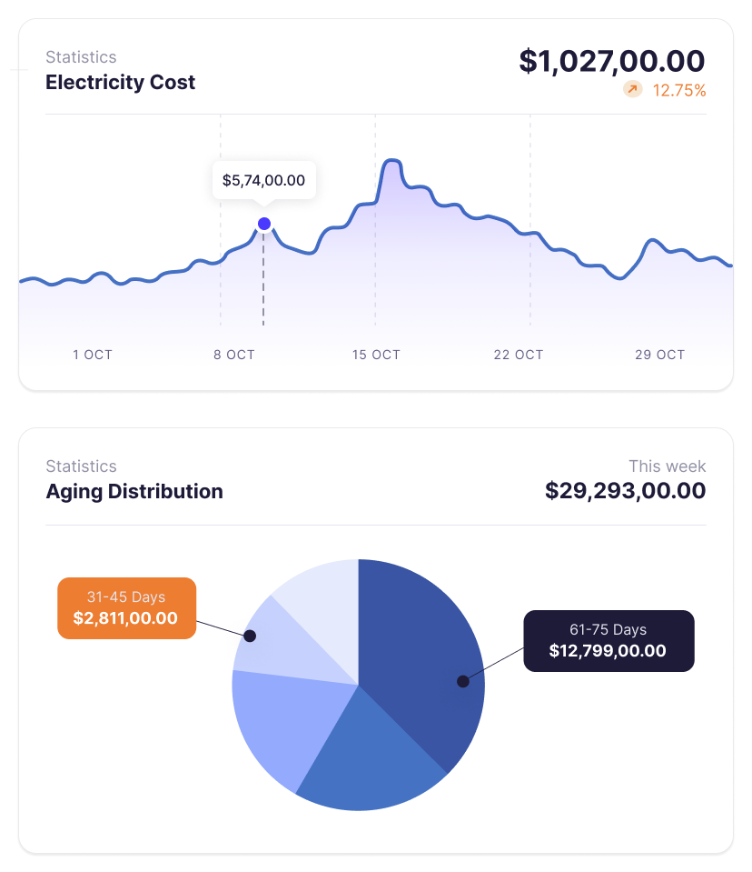The height and width of the screenshot is (872, 752).
Task: Click the blue data point on the line chart
Action: (x=264, y=224)
